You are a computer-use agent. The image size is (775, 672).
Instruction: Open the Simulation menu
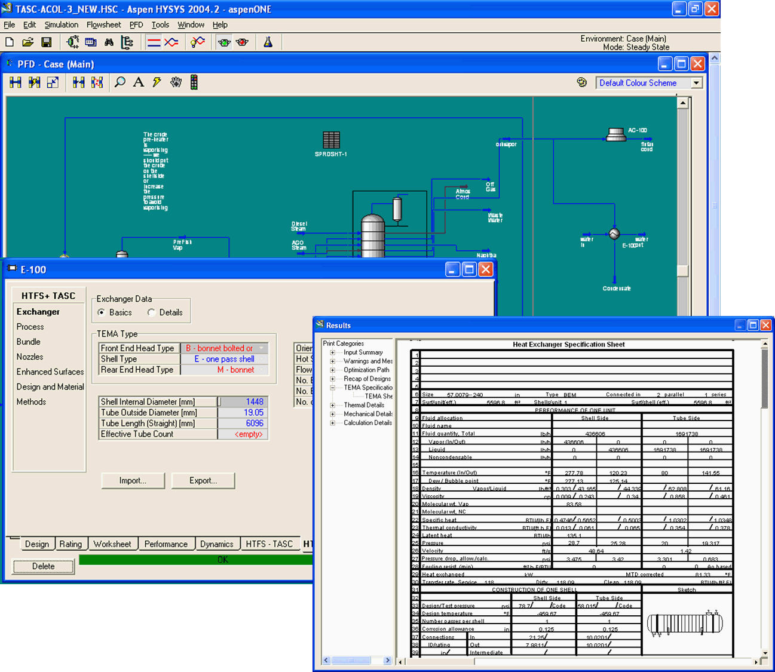pyautogui.click(x=61, y=24)
